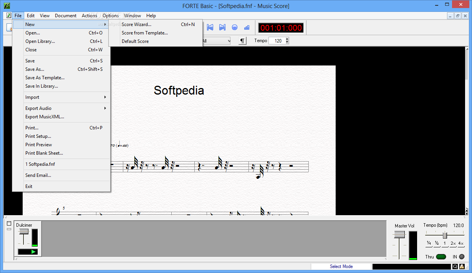Click the Select Mode status text
The height and width of the screenshot is (273, 472).
point(341,266)
